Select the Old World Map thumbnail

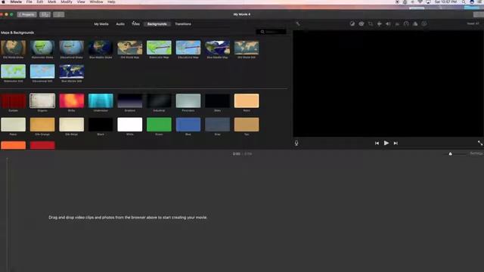click(x=130, y=48)
